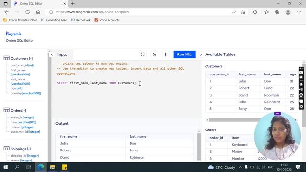Image resolution: width=306 pixels, height=172 pixels.
Task: Click the recorder microphone icon on overlay toolbar
Action: (301, 84)
